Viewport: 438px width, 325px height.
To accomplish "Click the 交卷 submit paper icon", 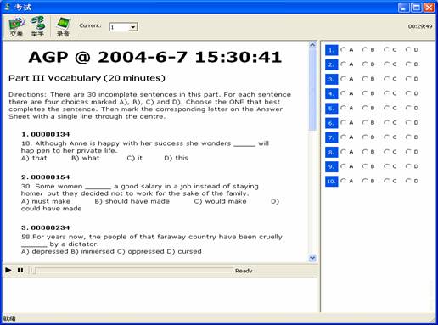I will pos(16,26).
